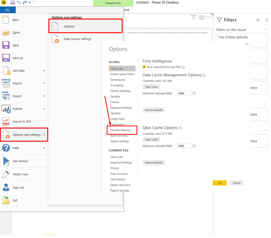
Task: Click the save icon in quick access toolbar
Action: tap(13, 2)
